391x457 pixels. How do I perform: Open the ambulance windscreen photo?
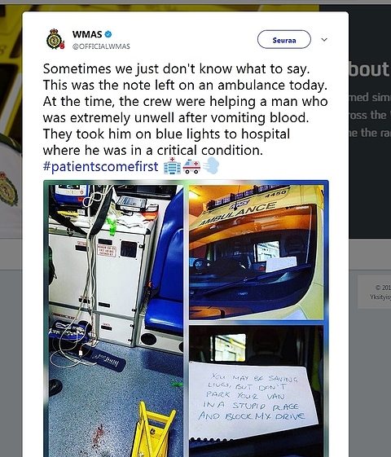pyautogui.click(x=256, y=252)
